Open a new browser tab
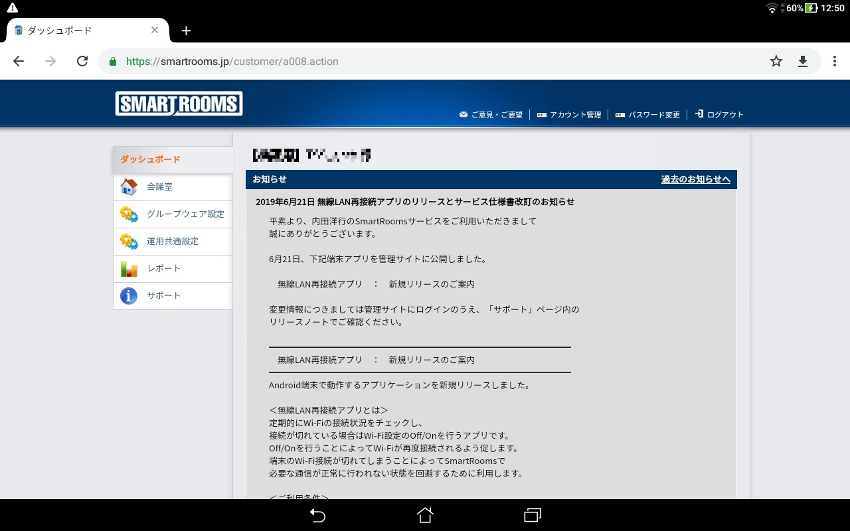Screen dimensions: 850x531 pos(186,31)
